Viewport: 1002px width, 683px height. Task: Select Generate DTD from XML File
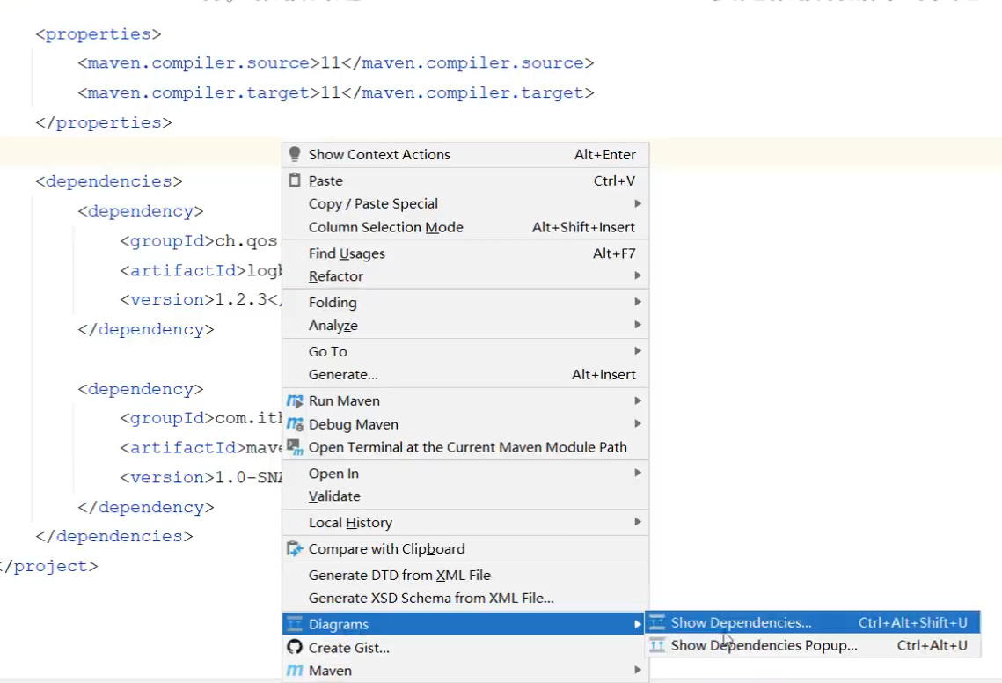point(465,575)
